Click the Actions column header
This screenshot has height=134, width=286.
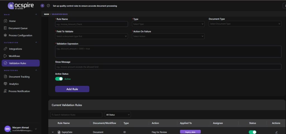coord(276,123)
